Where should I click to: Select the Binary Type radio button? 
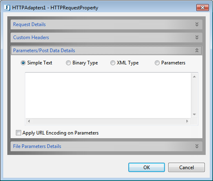pos(68,63)
